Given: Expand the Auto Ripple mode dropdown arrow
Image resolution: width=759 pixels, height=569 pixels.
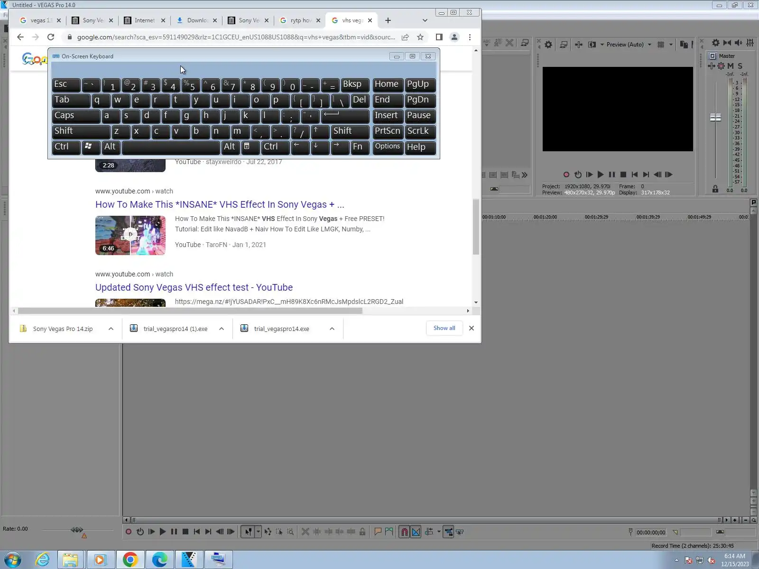Looking at the screenshot, I should click(439, 532).
